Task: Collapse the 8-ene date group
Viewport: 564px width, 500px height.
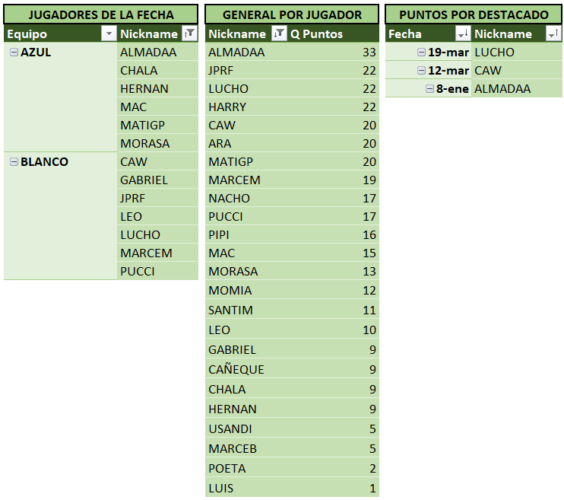Action: [429, 88]
